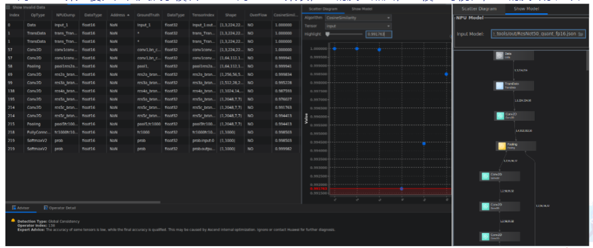593x248 pixels.
Task: Open the Tensor input dropdown
Action: pyautogui.click(x=358, y=26)
